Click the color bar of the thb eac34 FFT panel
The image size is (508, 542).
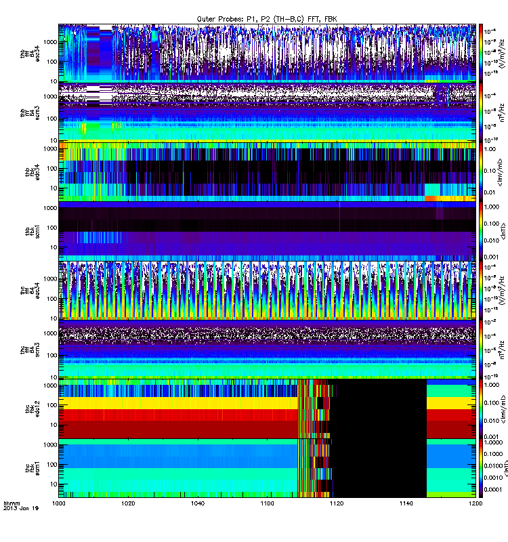coord(481,54)
